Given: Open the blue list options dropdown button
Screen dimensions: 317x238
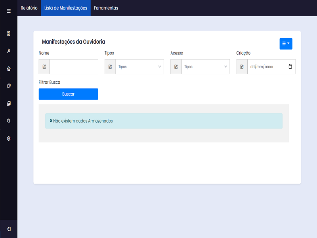Looking at the screenshot, I should point(286,43).
